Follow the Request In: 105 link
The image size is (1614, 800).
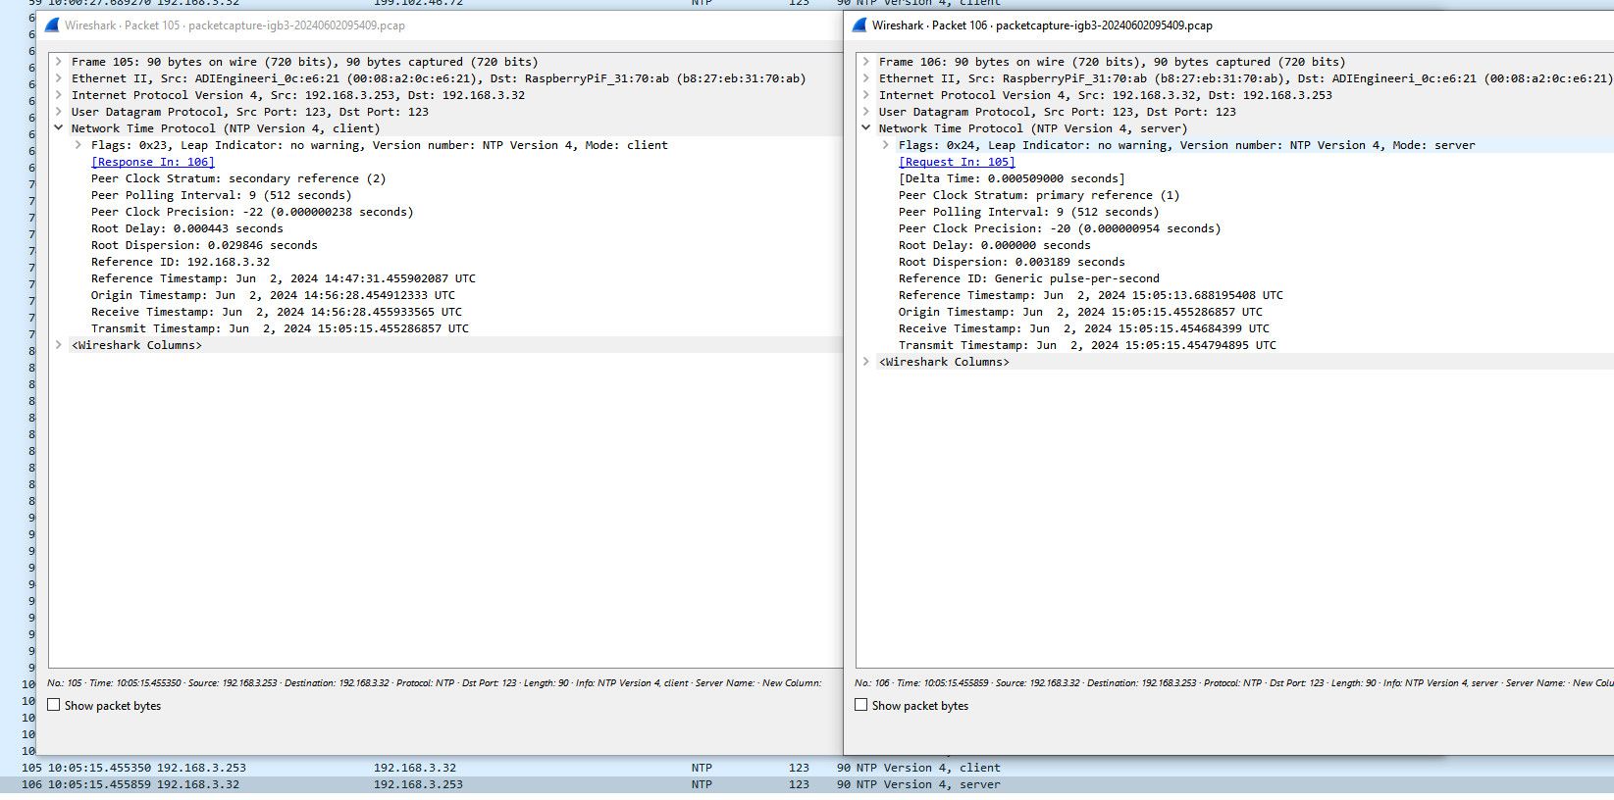pos(957,162)
